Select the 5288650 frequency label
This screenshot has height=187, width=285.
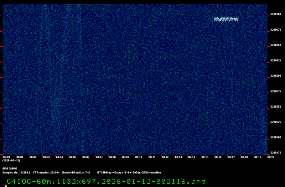point(276,45)
